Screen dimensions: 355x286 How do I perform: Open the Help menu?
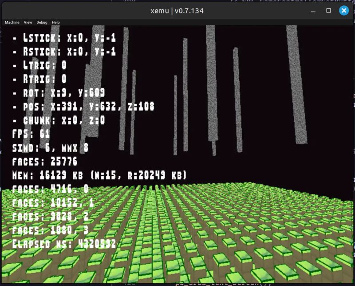point(55,22)
